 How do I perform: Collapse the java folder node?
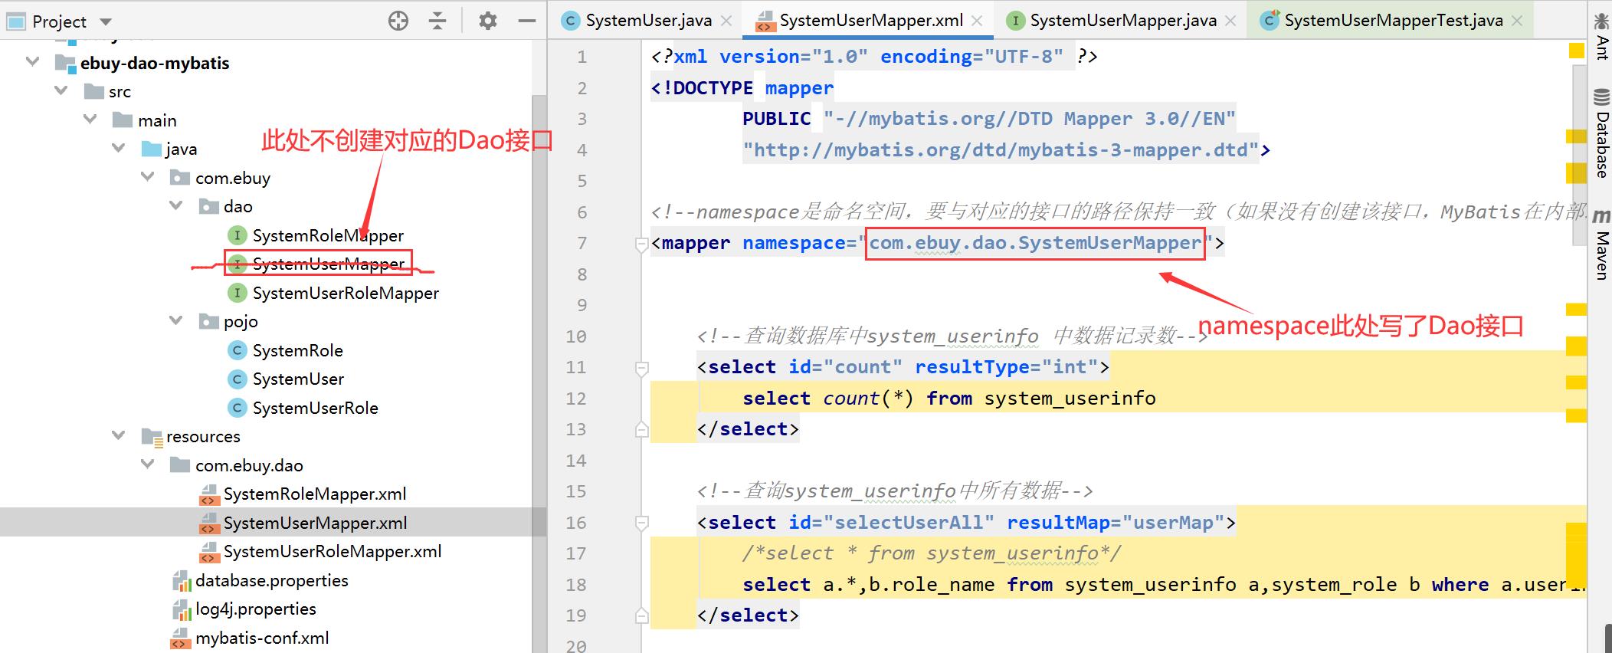tap(119, 149)
